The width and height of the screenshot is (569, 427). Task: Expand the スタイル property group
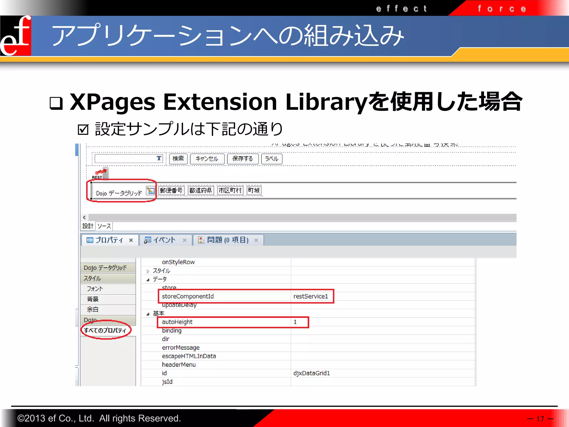pyautogui.click(x=148, y=271)
